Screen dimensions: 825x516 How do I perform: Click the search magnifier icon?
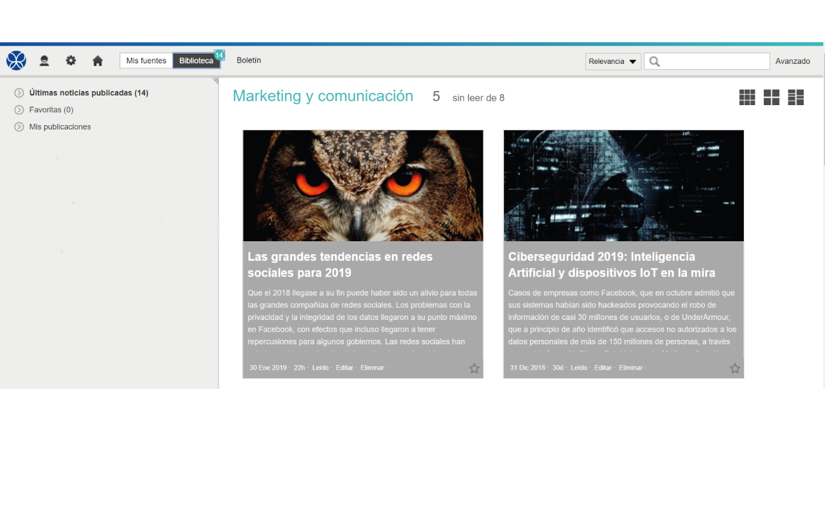click(x=655, y=61)
